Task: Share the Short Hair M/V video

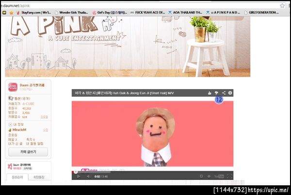Action: [224, 93]
